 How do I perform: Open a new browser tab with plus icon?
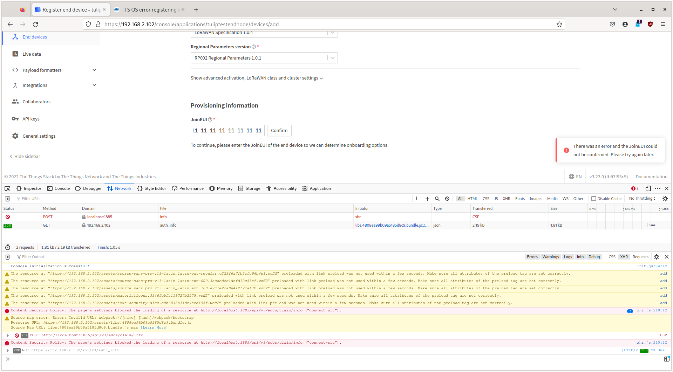[x=196, y=9]
